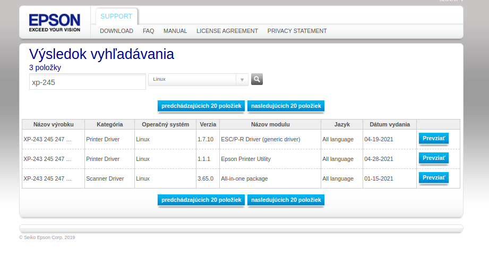This screenshot has height=264, width=489.
Task: Click bottom 'predchádzajúcich 20 položiek' button
Action: (x=201, y=200)
